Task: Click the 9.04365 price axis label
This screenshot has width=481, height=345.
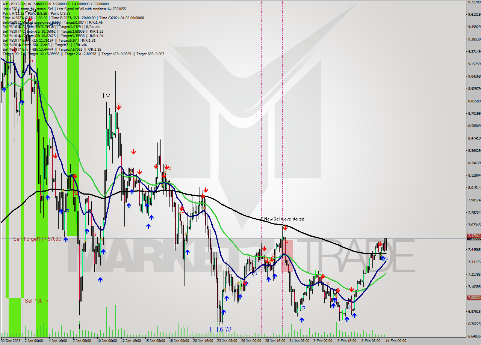Action: point(474,76)
